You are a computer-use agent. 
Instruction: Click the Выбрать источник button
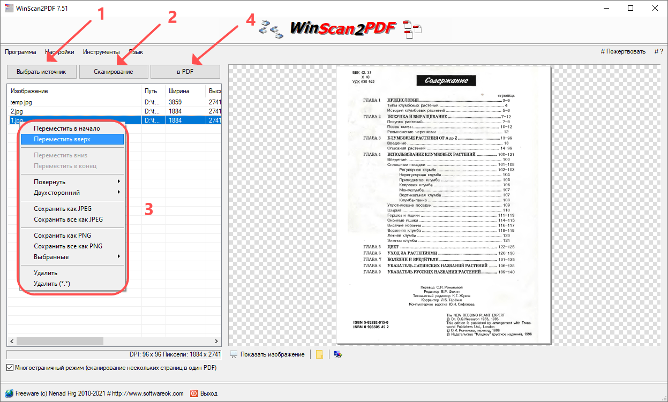coord(41,72)
